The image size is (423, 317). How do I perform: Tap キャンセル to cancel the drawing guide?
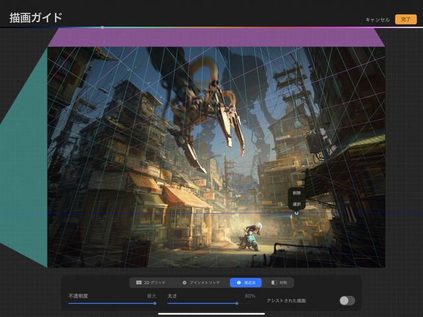pyautogui.click(x=377, y=20)
